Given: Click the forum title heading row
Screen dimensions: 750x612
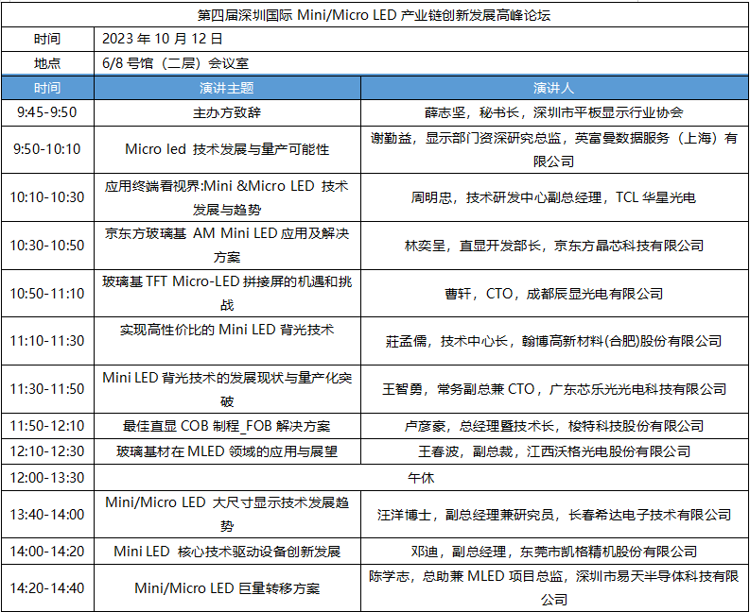Looking at the screenshot, I should 375,15.
